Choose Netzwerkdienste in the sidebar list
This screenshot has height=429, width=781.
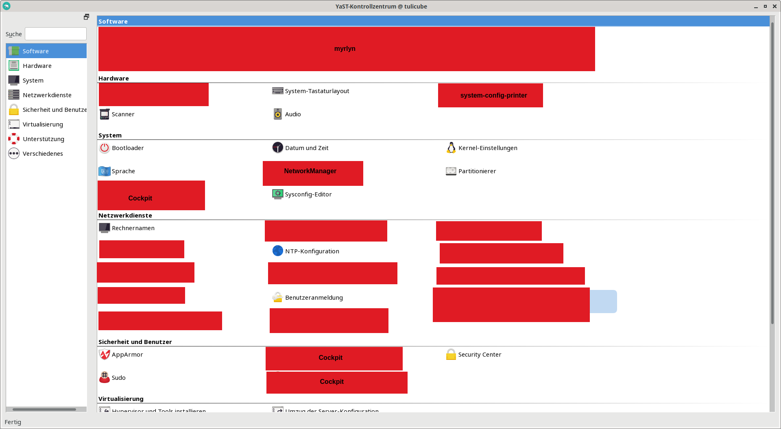pyautogui.click(x=46, y=95)
